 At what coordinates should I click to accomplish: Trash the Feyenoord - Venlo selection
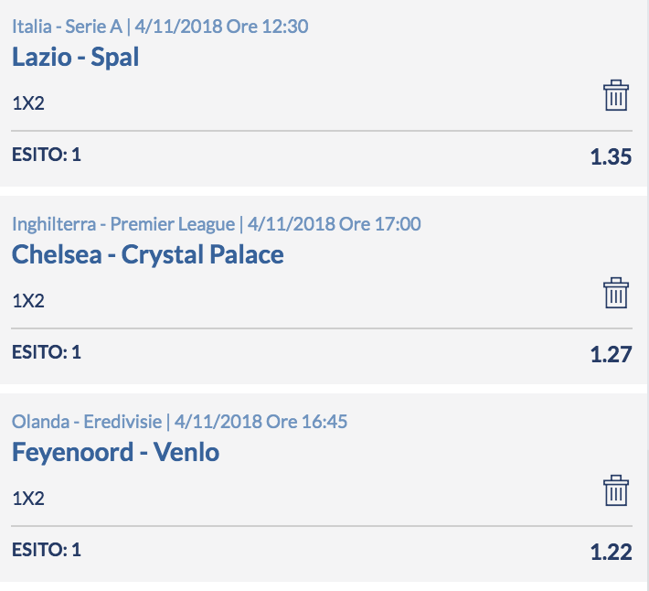point(616,490)
